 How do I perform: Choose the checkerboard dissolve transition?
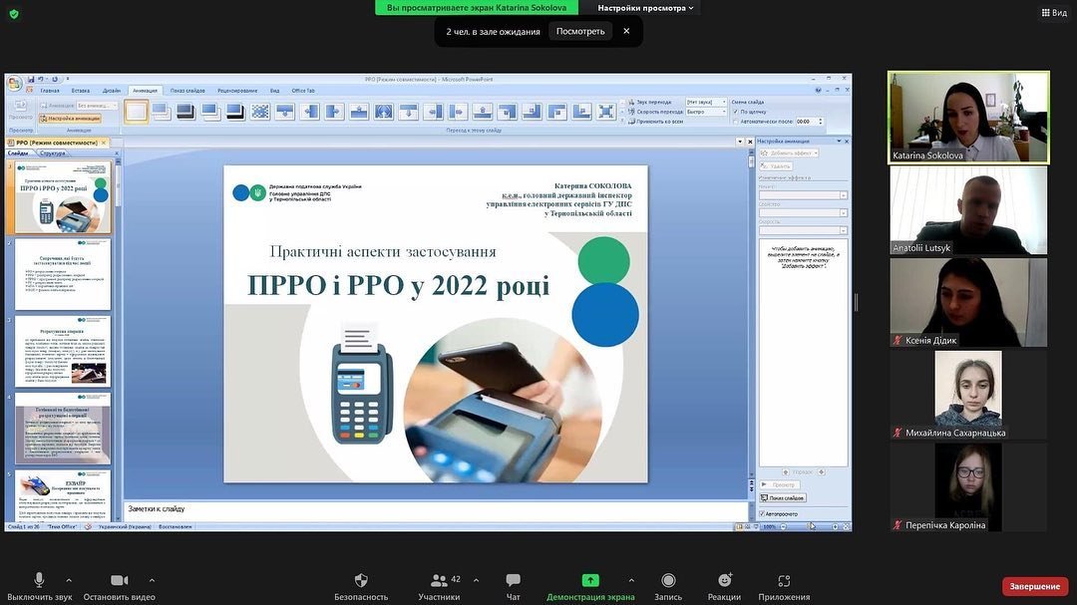pos(259,112)
